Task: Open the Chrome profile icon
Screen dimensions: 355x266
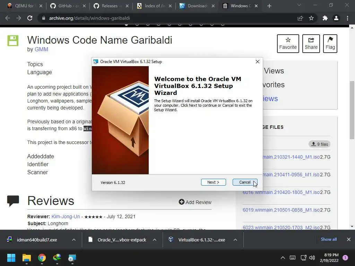Action: (336, 18)
